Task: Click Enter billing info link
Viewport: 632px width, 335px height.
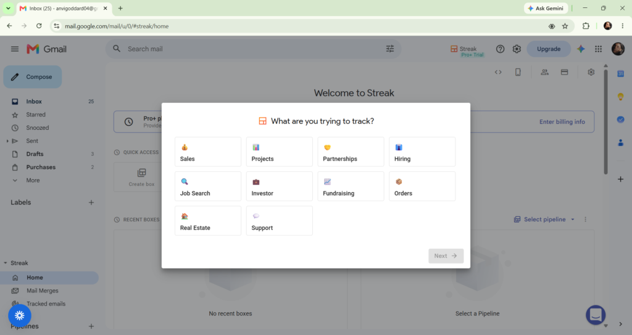Action: [x=562, y=122]
